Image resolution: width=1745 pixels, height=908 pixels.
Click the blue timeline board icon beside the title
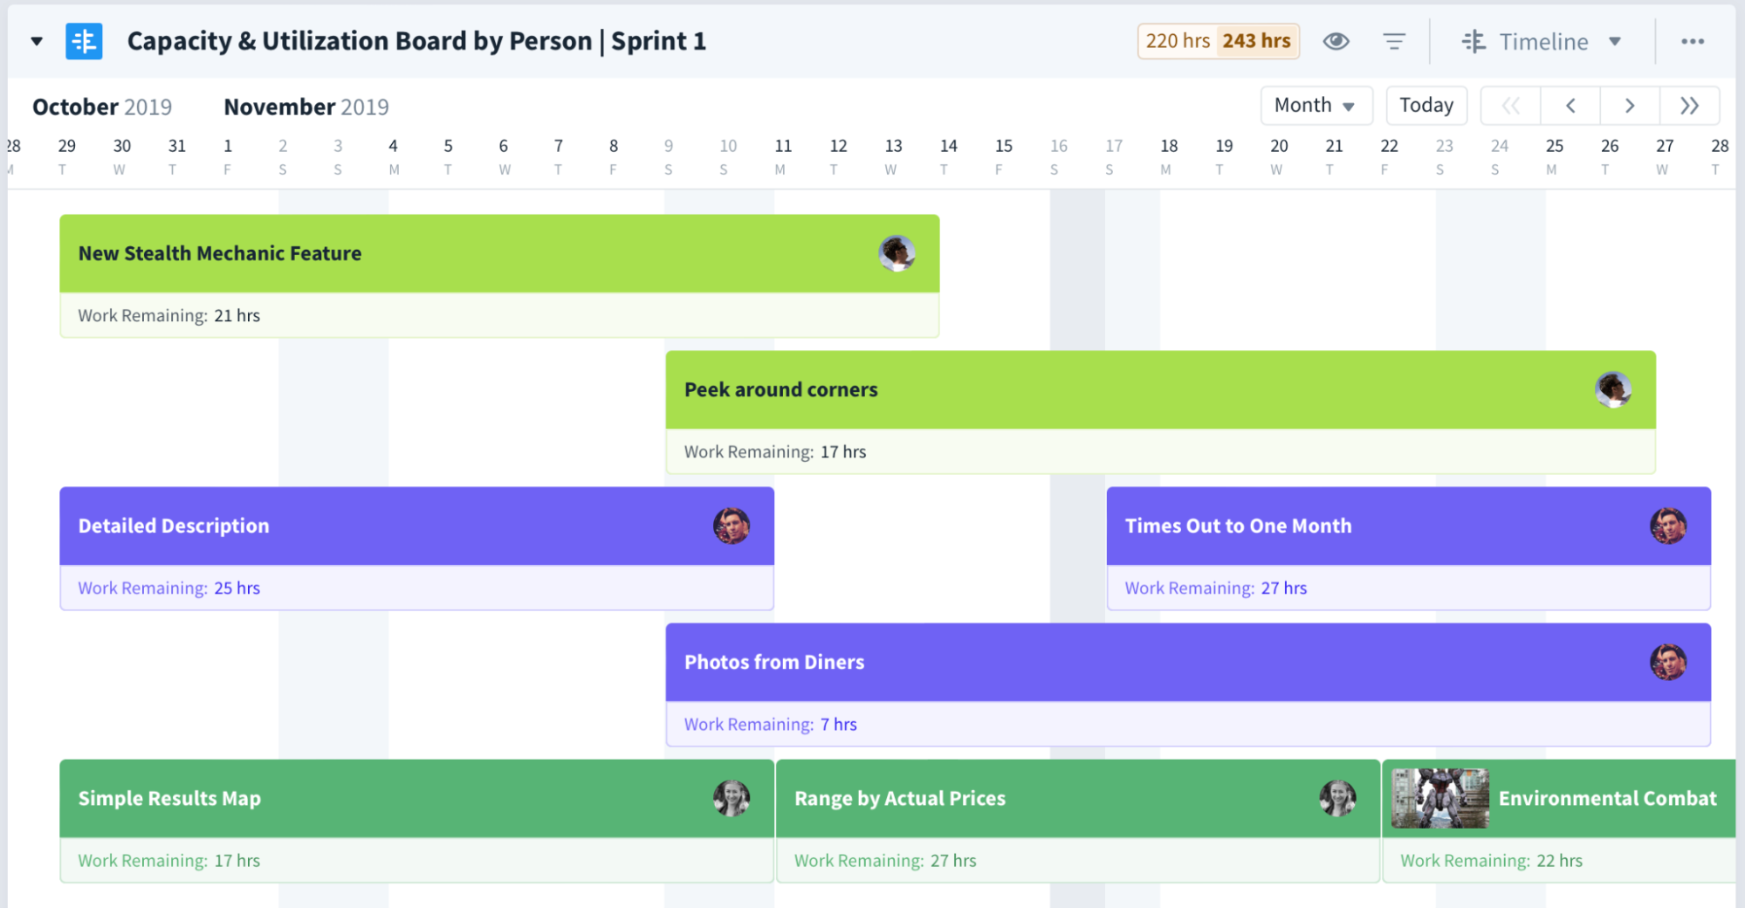pyautogui.click(x=83, y=40)
